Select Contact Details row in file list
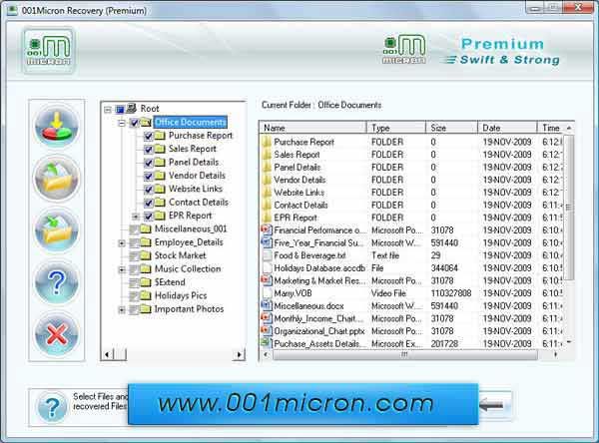 pos(410,206)
